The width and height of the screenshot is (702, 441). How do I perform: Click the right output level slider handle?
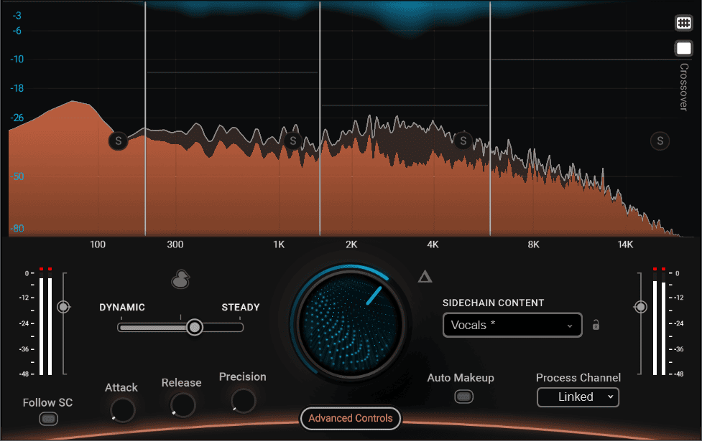pos(639,307)
